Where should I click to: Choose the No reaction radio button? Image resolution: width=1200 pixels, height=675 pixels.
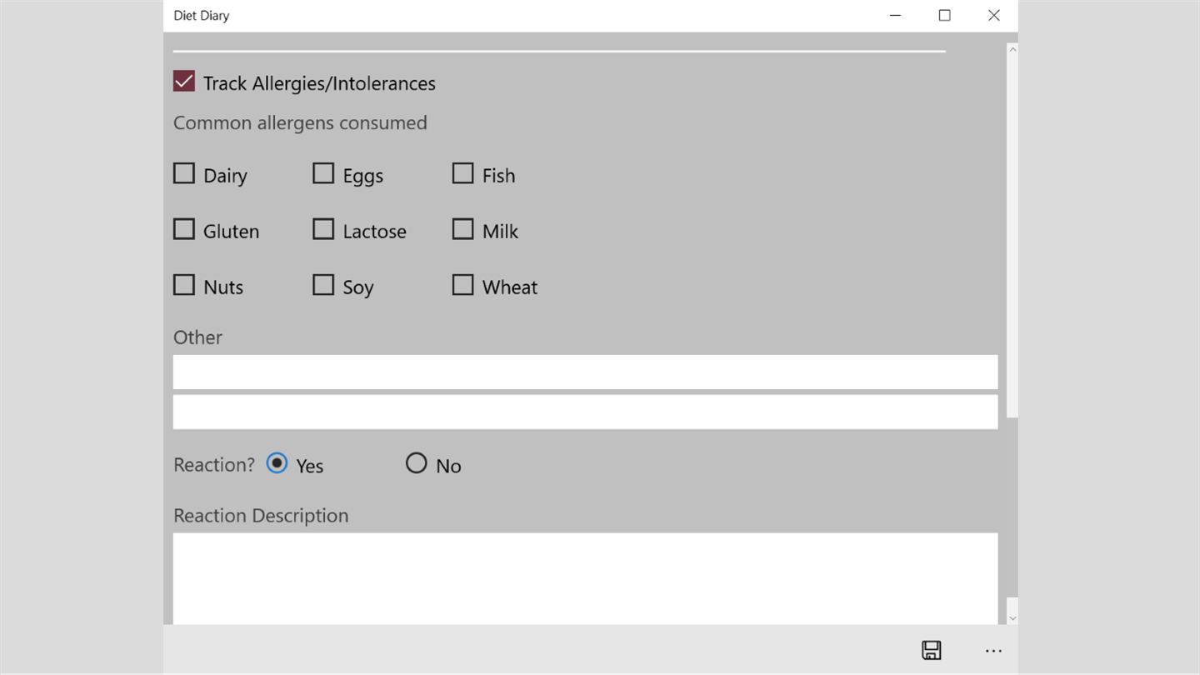point(416,463)
